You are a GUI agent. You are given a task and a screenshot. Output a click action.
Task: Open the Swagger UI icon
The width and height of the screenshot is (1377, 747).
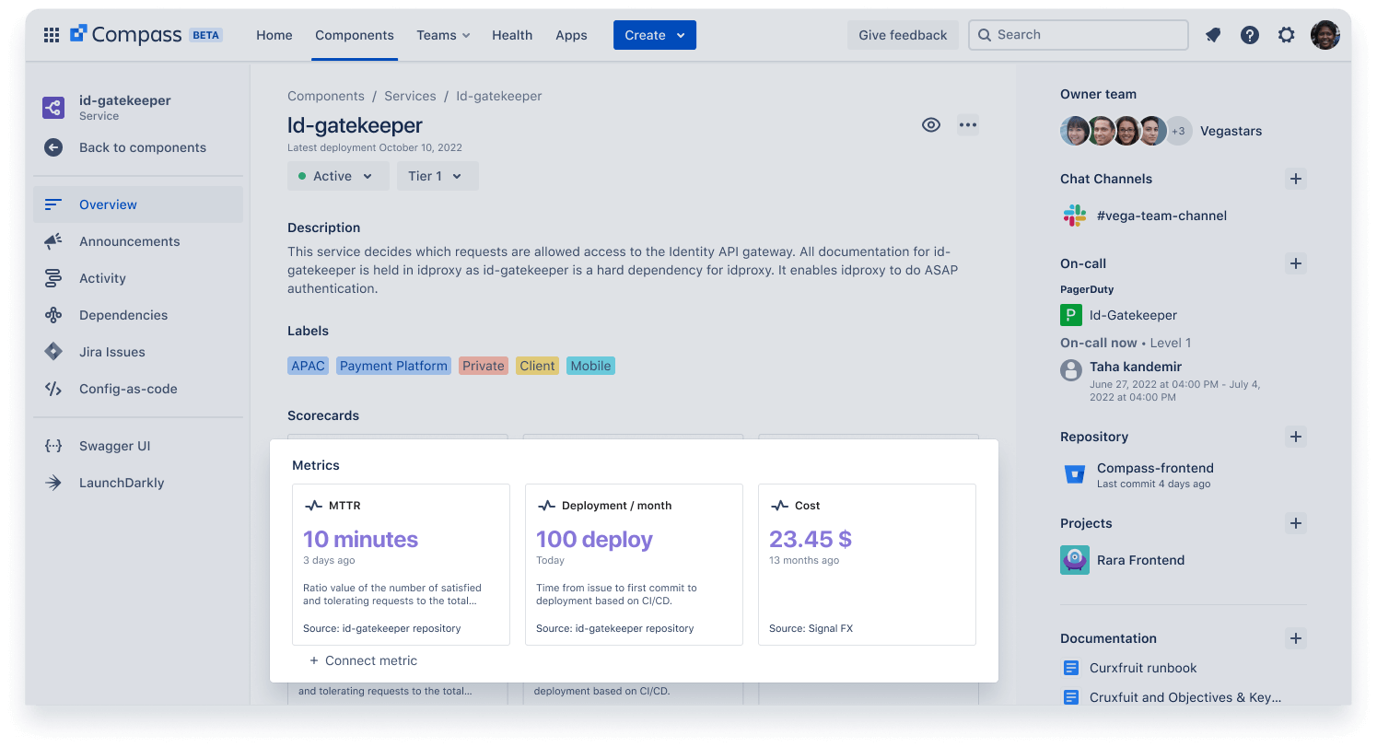coord(53,446)
